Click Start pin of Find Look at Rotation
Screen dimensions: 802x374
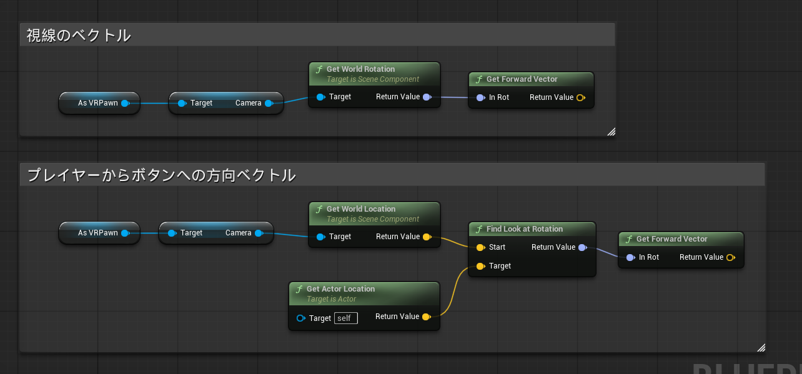click(x=480, y=247)
